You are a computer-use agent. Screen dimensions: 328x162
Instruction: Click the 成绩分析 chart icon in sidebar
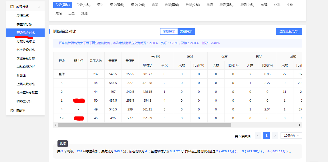click(x=12, y=7)
